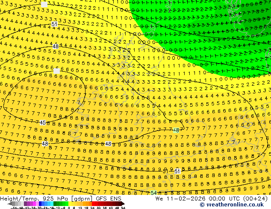Click the dark blue legend swatch
Viewport: 271px width, 209px height.
click(x=40, y=203)
